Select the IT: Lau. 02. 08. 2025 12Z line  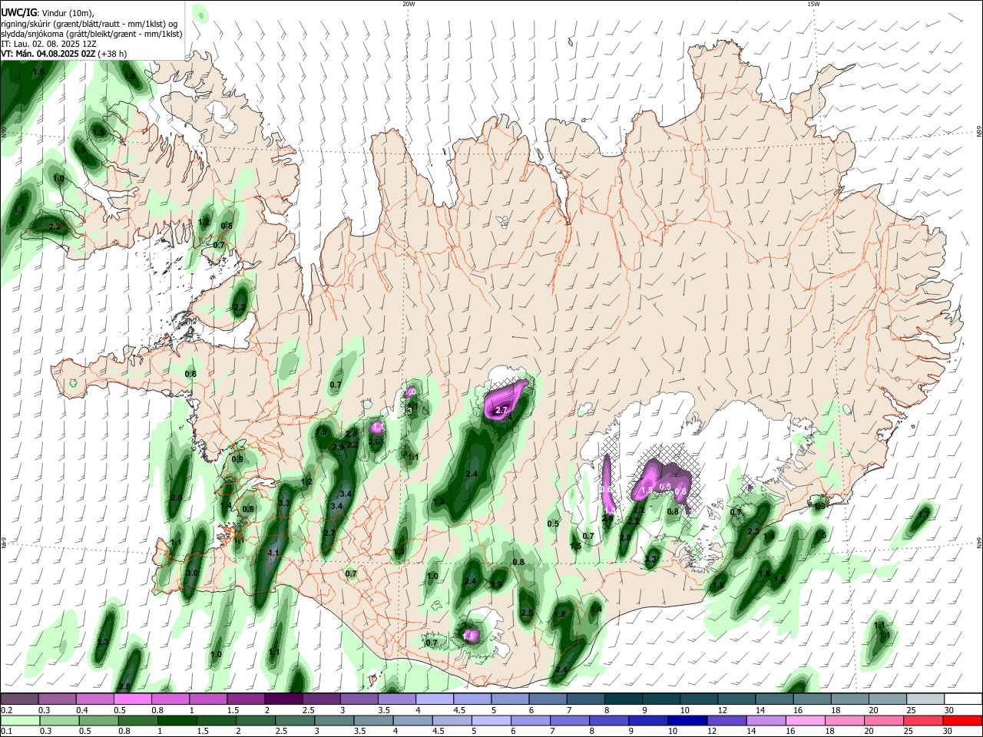tap(48, 44)
